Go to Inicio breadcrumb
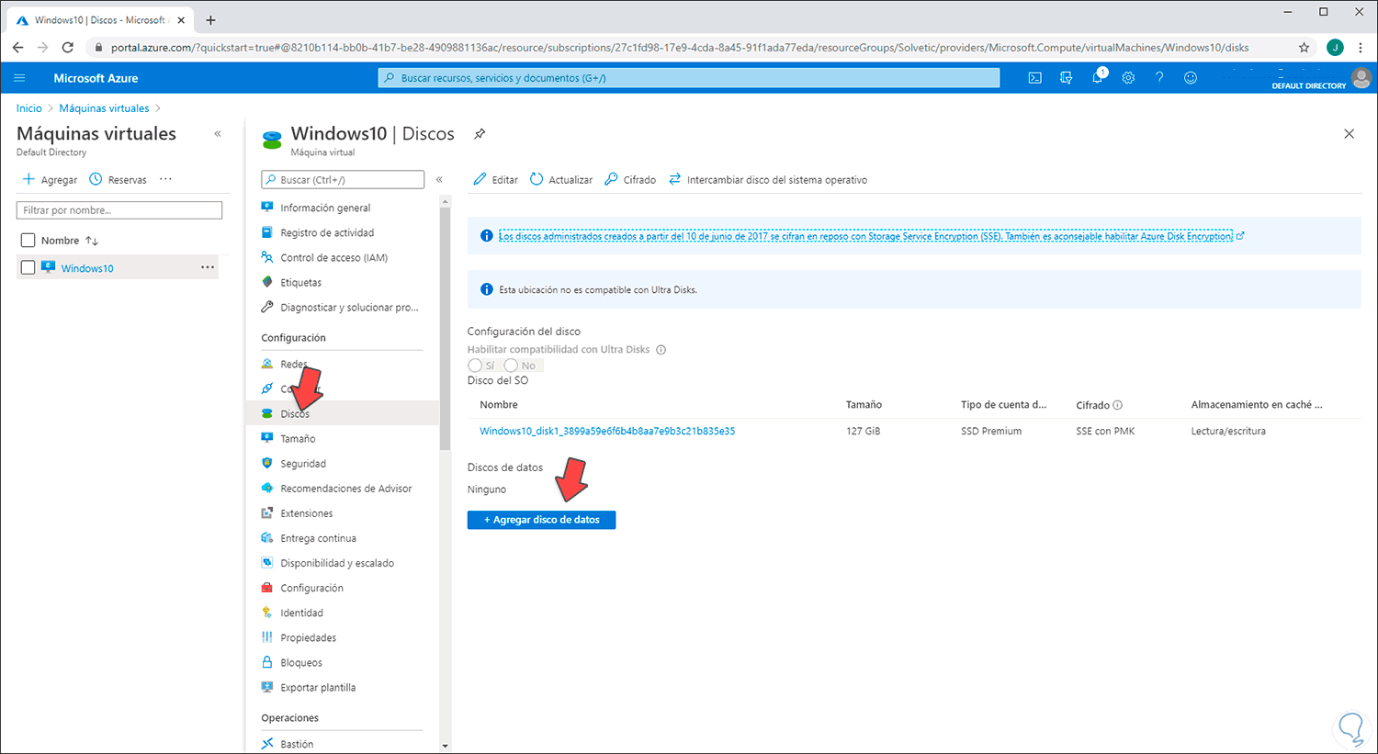 pos(29,108)
